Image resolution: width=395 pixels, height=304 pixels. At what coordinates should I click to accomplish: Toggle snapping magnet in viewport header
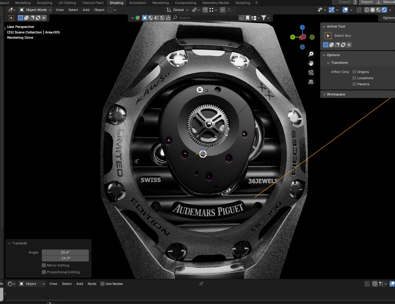click(205, 10)
